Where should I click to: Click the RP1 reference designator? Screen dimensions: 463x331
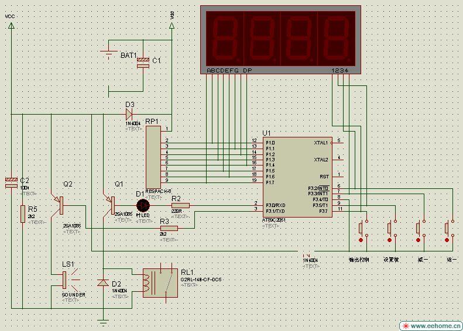tap(152, 122)
